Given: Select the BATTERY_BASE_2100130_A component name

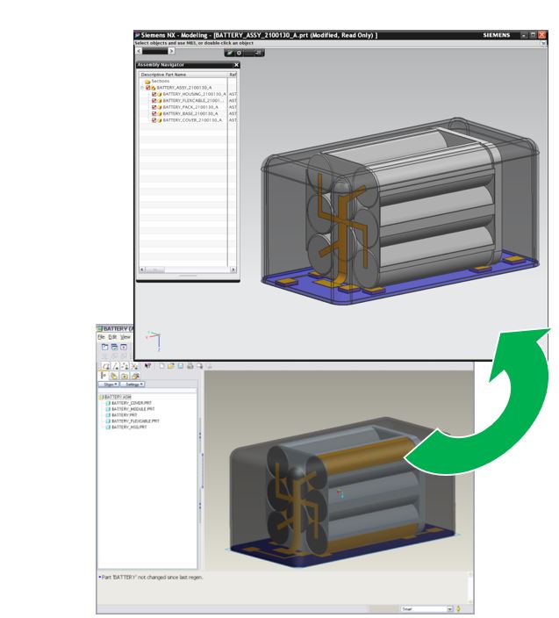Looking at the screenshot, I should point(190,113).
